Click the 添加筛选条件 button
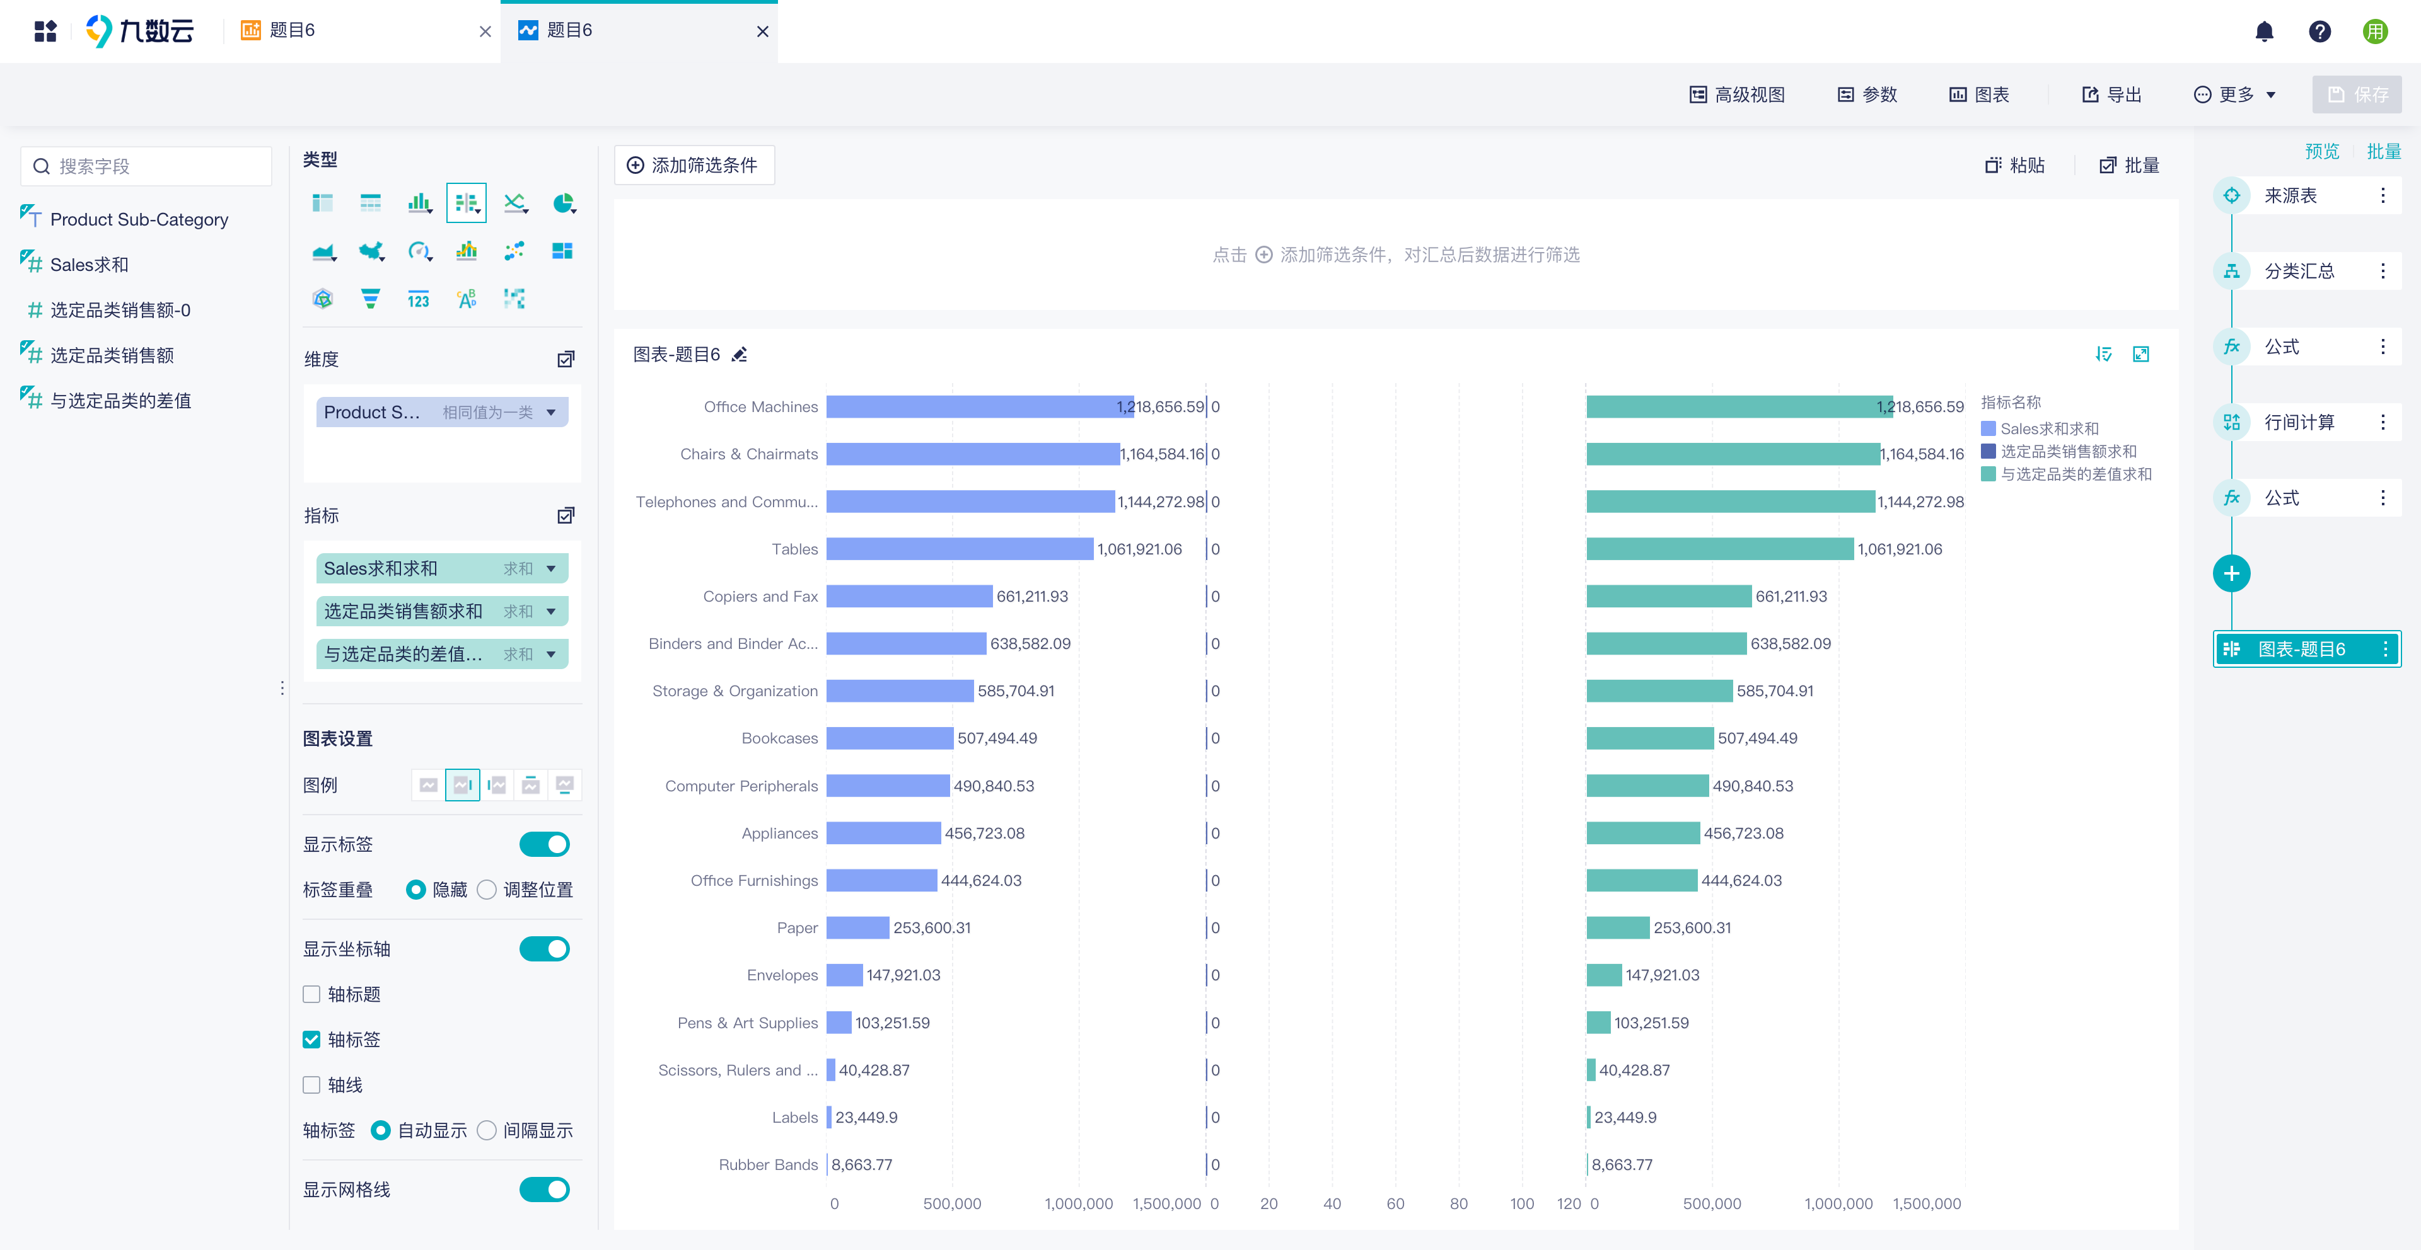Screen dimensions: 2421x1250 pyautogui.click(x=694, y=164)
